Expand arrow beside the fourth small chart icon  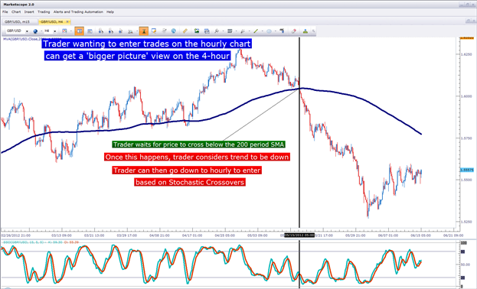136,31
